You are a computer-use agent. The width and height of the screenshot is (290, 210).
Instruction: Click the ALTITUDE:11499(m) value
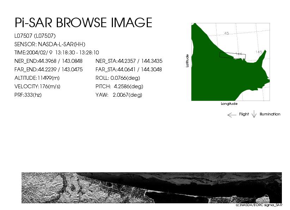tap(37, 78)
